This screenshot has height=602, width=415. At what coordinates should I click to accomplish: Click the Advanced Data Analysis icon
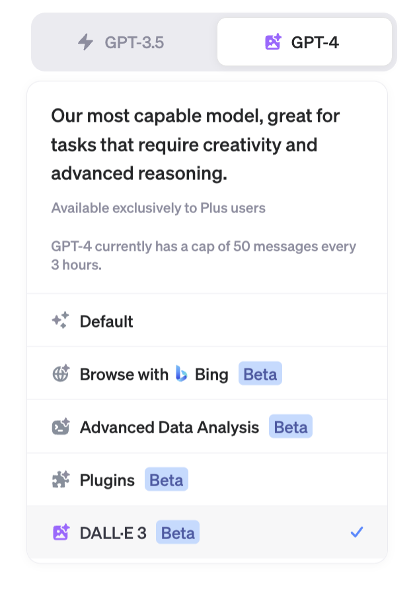(x=60, y=427)
